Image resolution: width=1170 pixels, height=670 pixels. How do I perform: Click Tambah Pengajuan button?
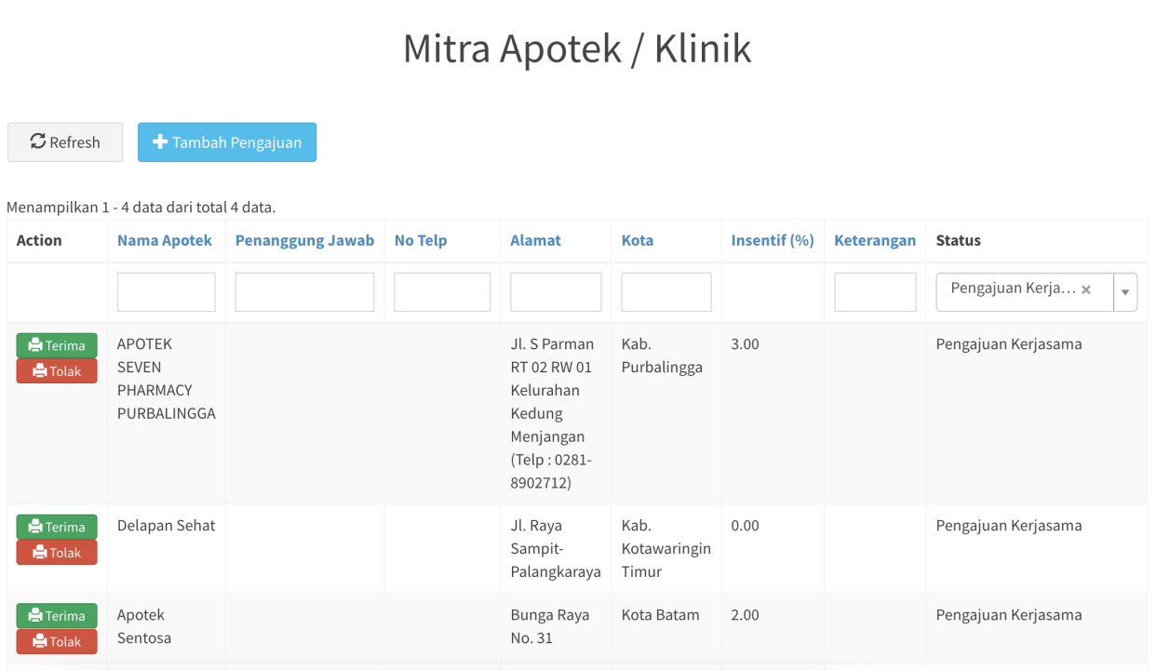point(227,142)
